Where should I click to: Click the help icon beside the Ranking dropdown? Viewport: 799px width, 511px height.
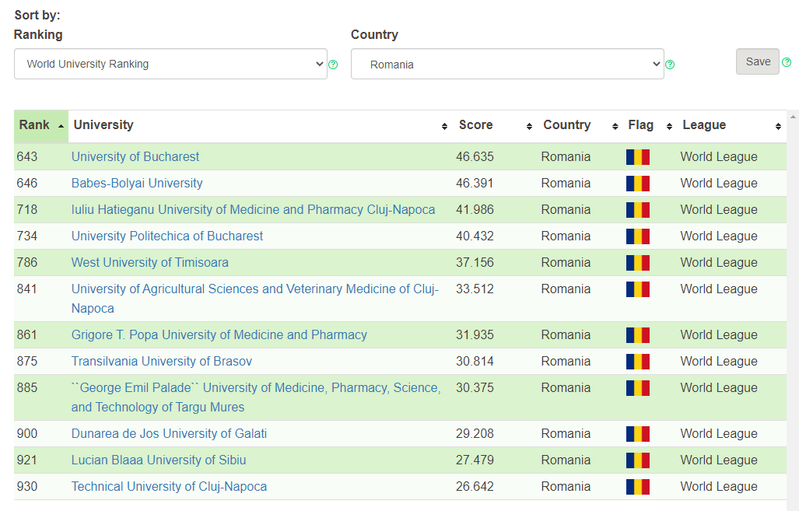333,65
